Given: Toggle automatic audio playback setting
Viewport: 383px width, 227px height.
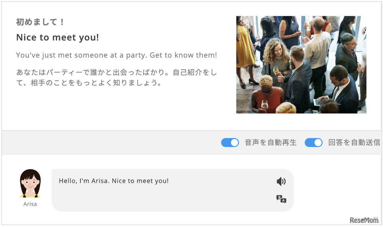Looking at the screenshot, I should [x=230, y=143].
